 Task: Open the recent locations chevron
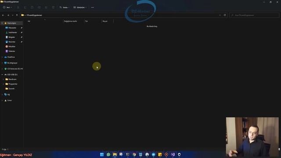(13, 15)
